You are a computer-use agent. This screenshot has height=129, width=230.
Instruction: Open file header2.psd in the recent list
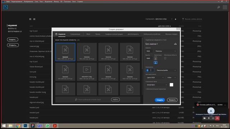(34, 107)
